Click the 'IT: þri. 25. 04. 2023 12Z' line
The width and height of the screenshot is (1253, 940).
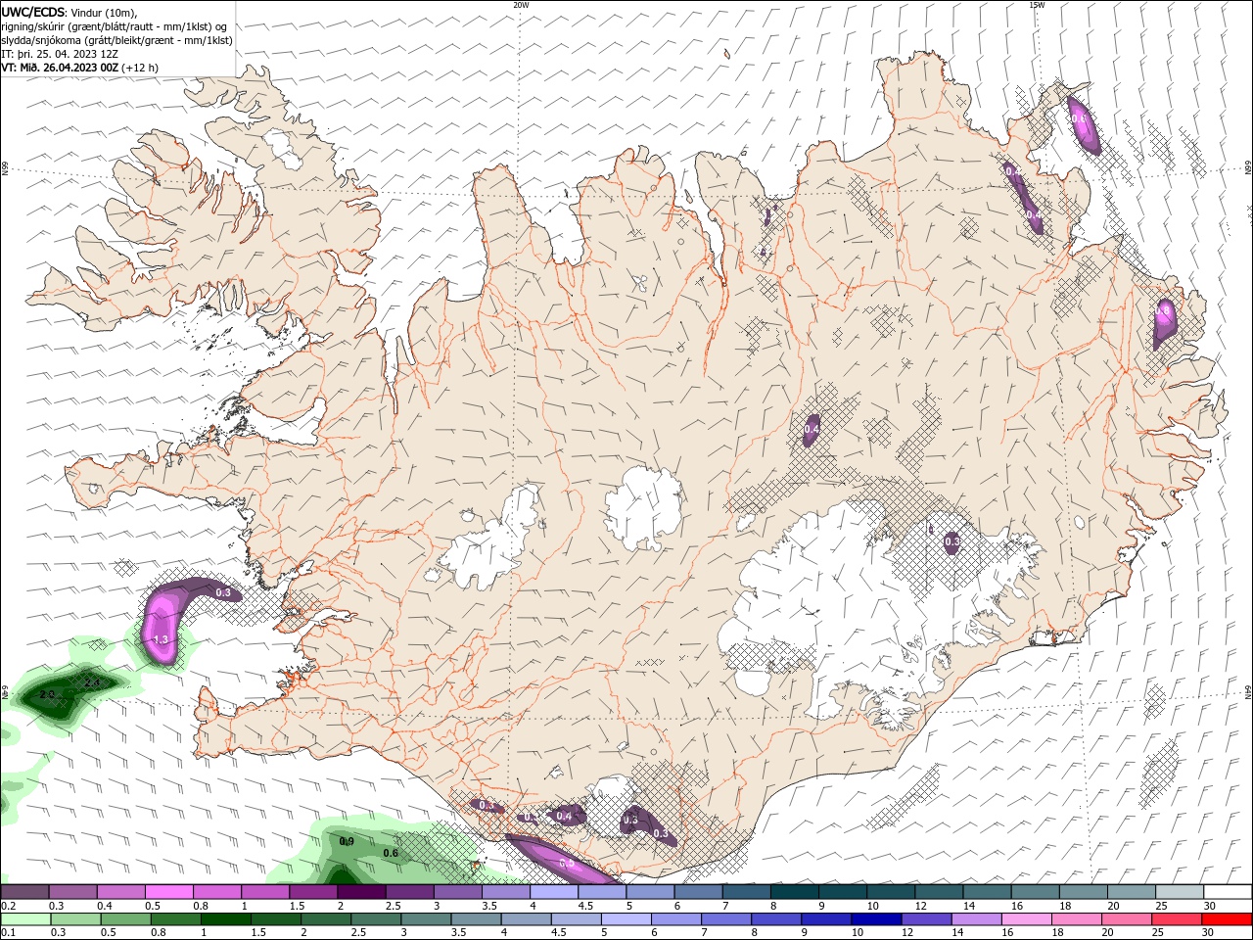59,54
